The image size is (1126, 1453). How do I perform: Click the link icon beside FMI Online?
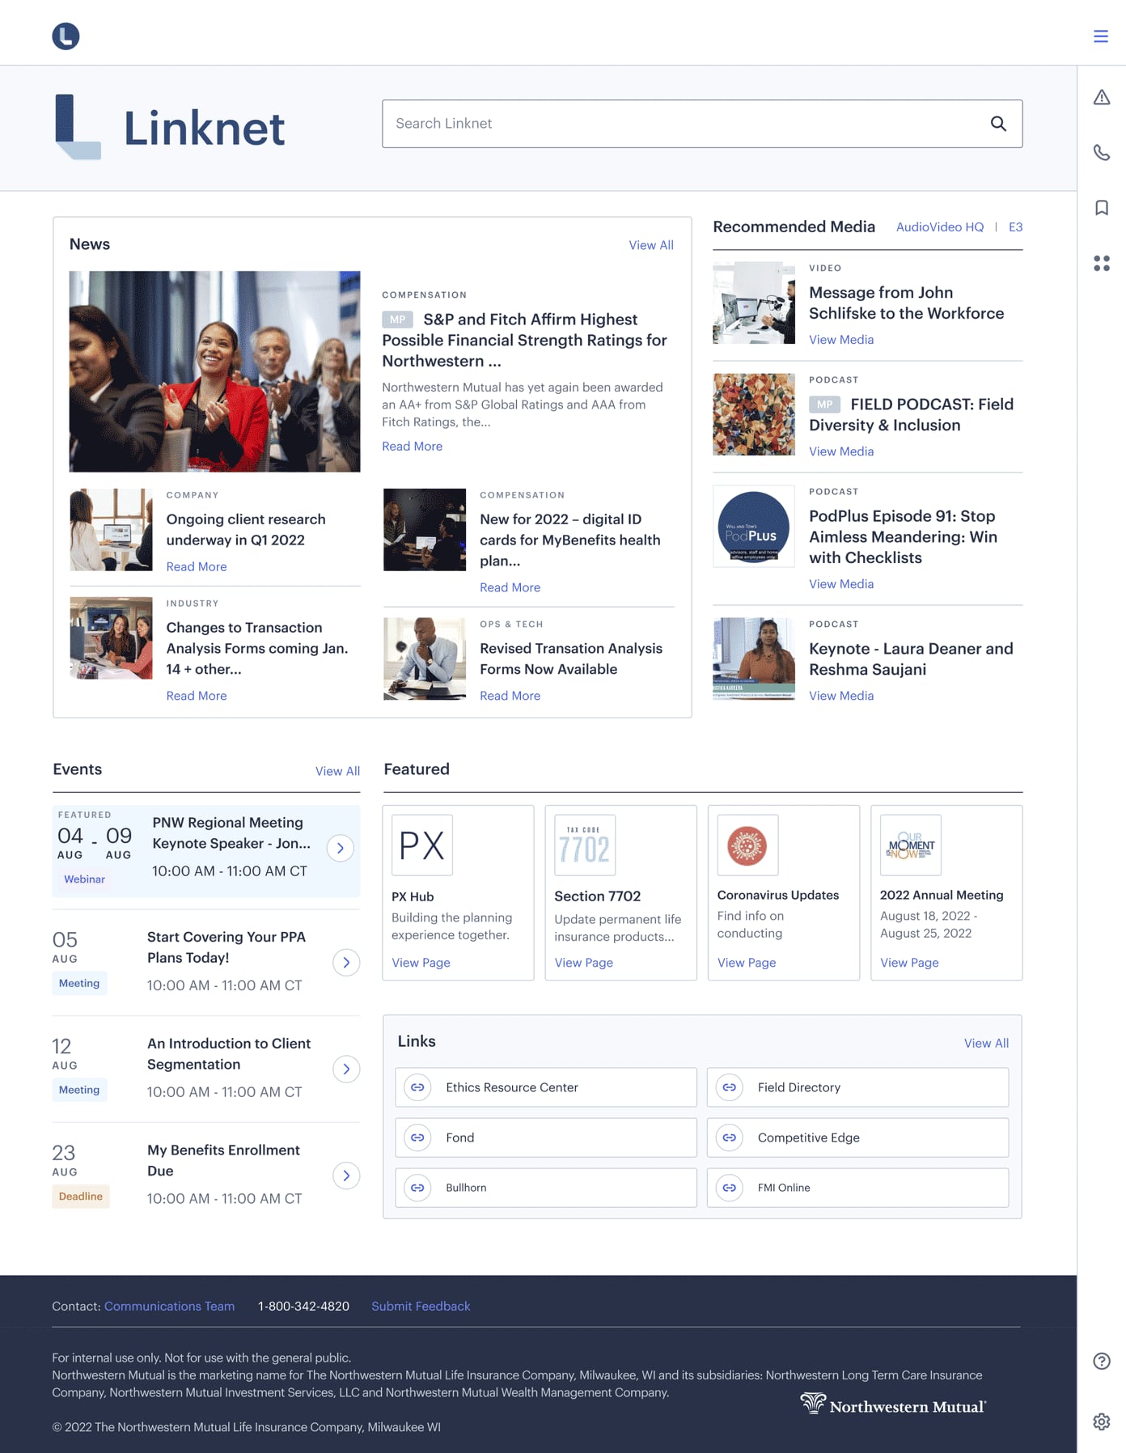click(x=729, y=1188)
